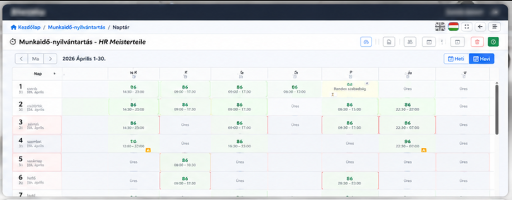Open day 4's 16:30–23:00 shift cell
Screen dimensions: 512x200
(239, 143)
